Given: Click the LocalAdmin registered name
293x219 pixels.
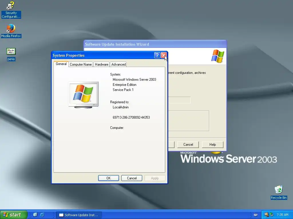Looking at the screenshot, I should [120, 107].
